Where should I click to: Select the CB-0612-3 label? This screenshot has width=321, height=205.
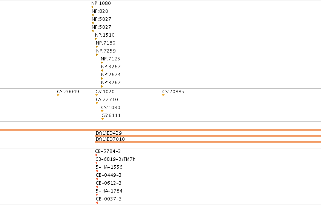tap(109, 183)
